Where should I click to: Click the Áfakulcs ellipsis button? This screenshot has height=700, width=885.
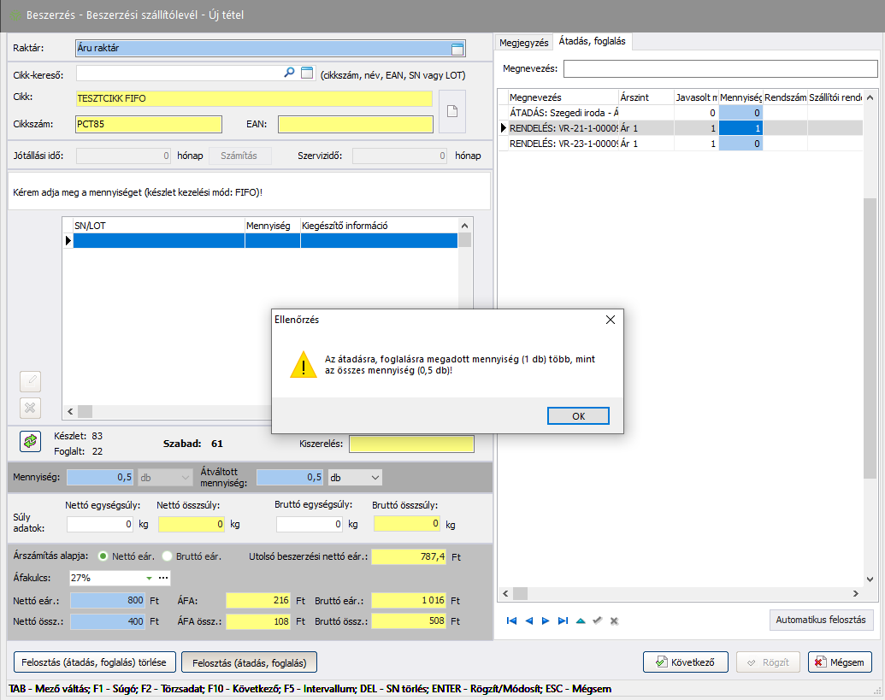pos(163,578)
